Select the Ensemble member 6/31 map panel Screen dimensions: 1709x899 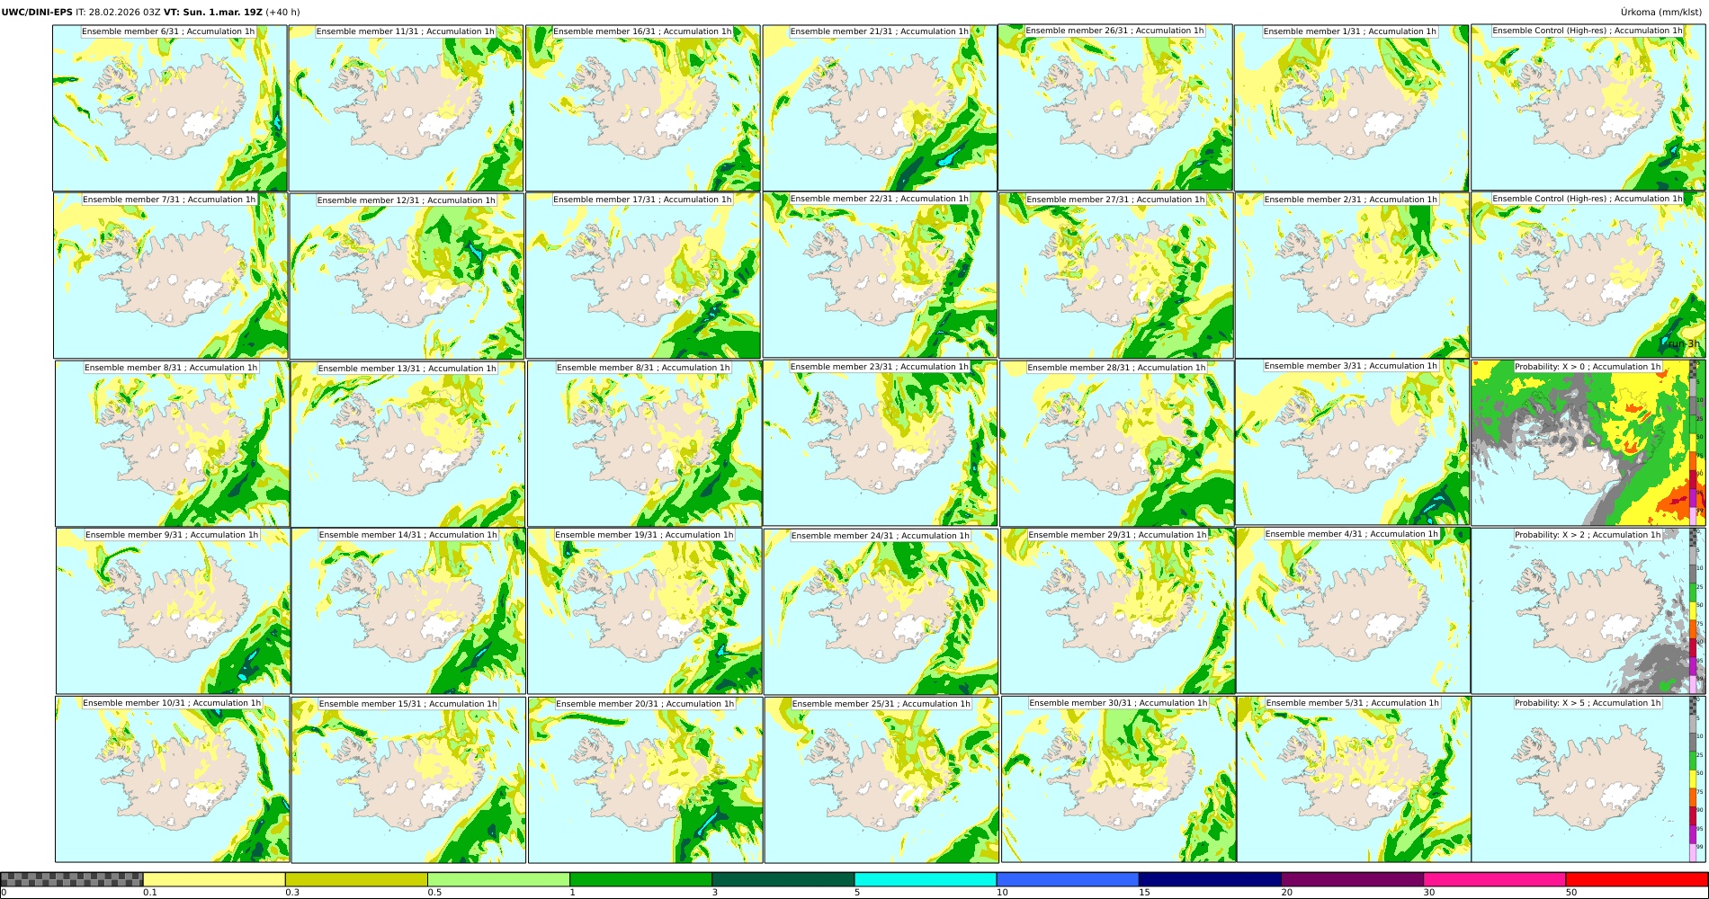(170, 108)
